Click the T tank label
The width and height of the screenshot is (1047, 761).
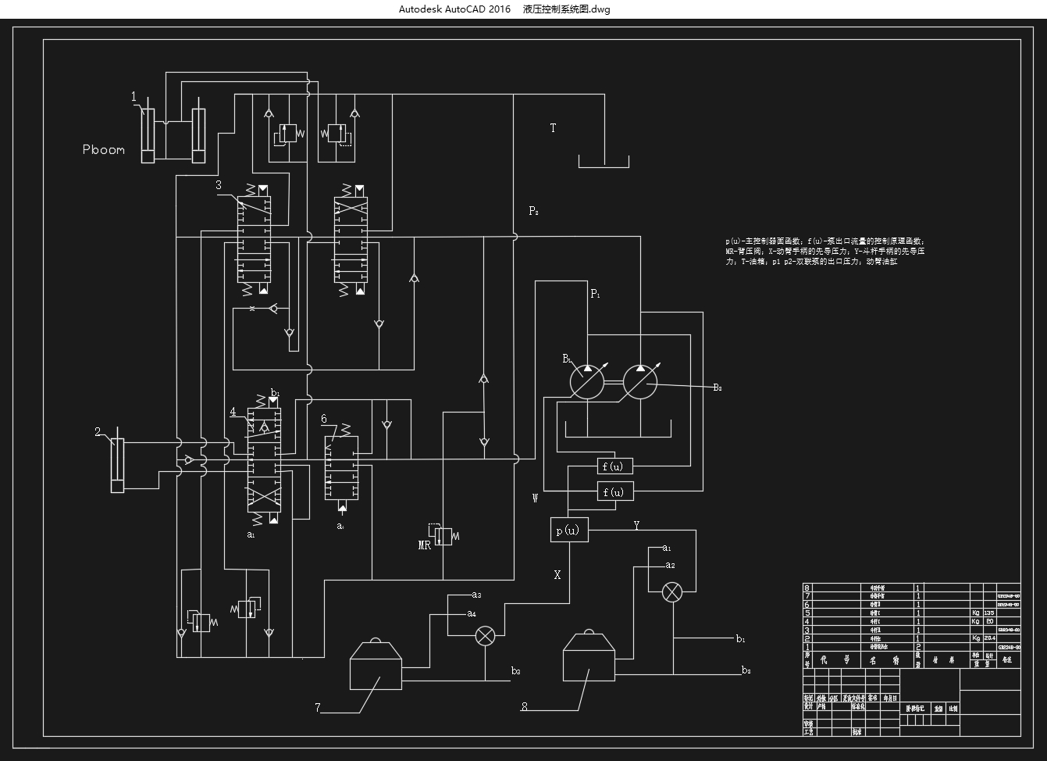pos(554,128)
